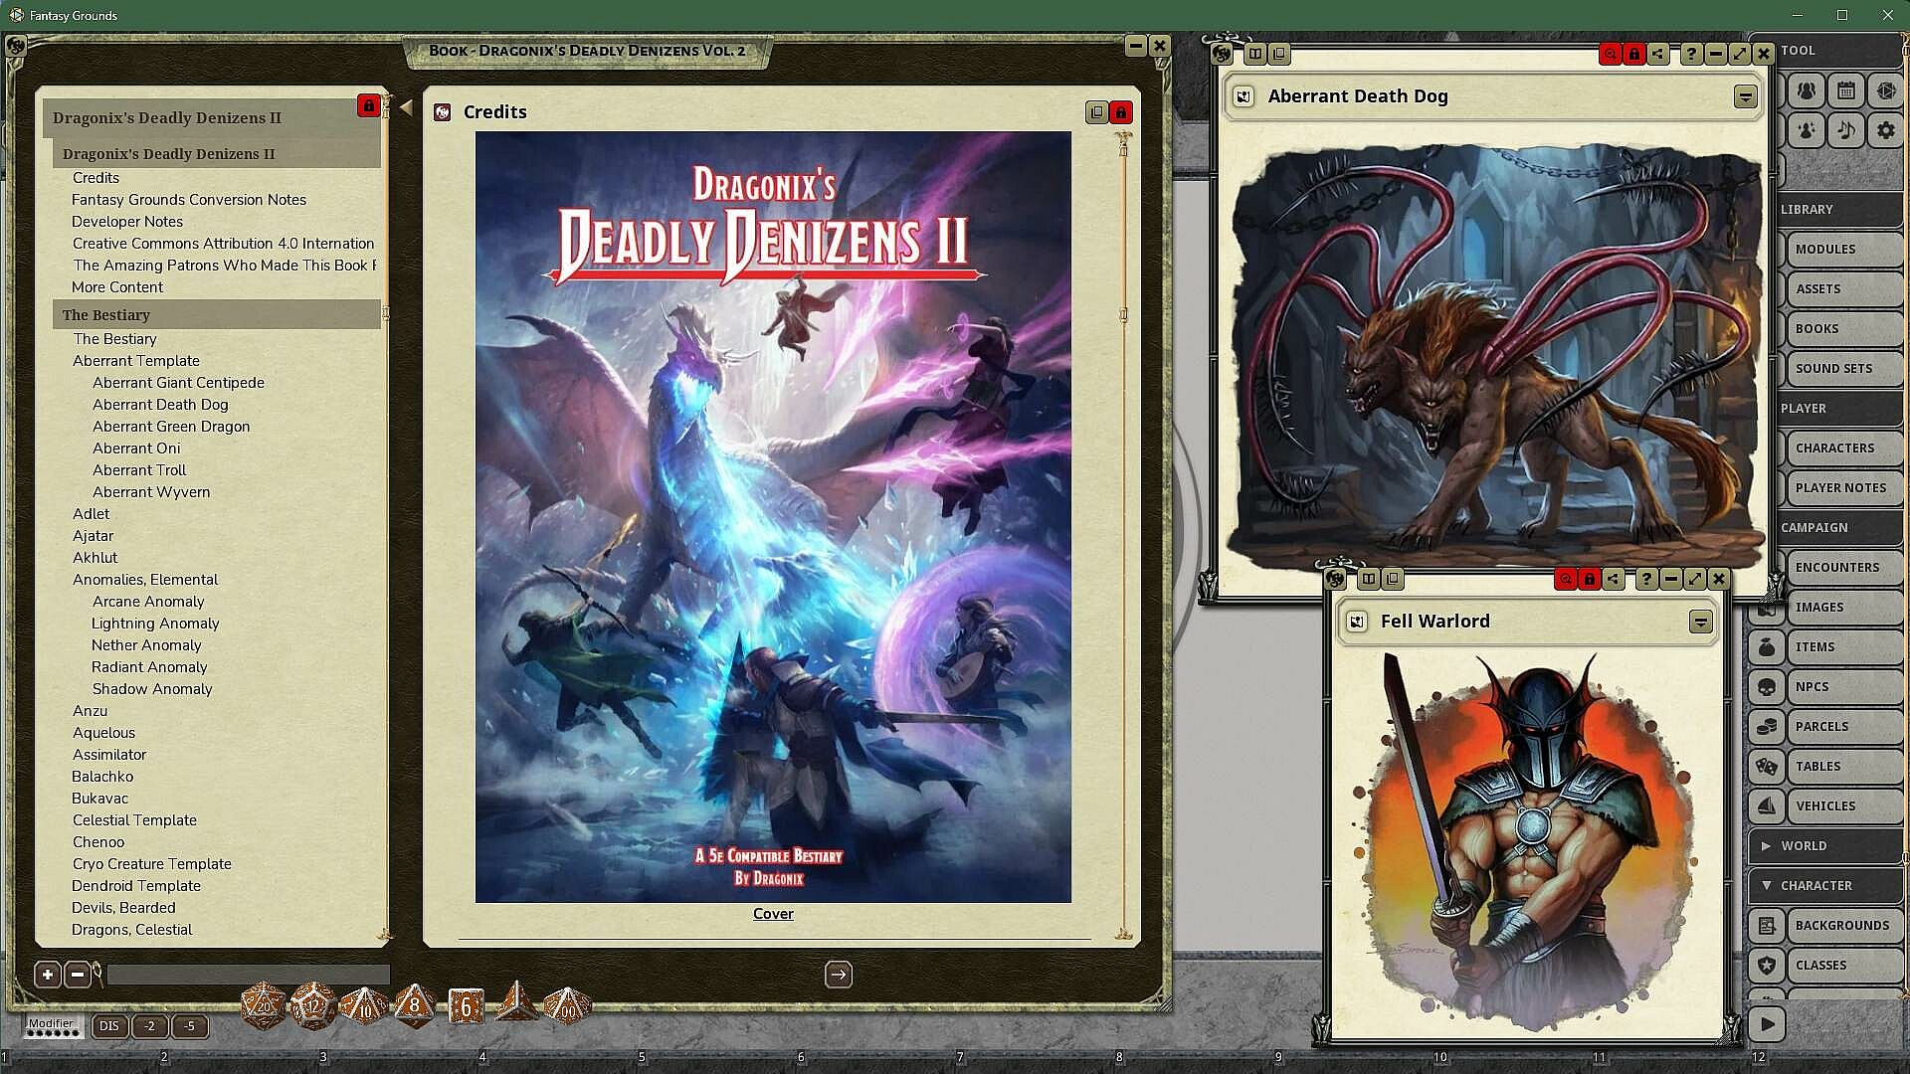Toggle the DIS disadvantage modifier
The width and height of the screenshot is (1910, 1074).
point(109,1026)
